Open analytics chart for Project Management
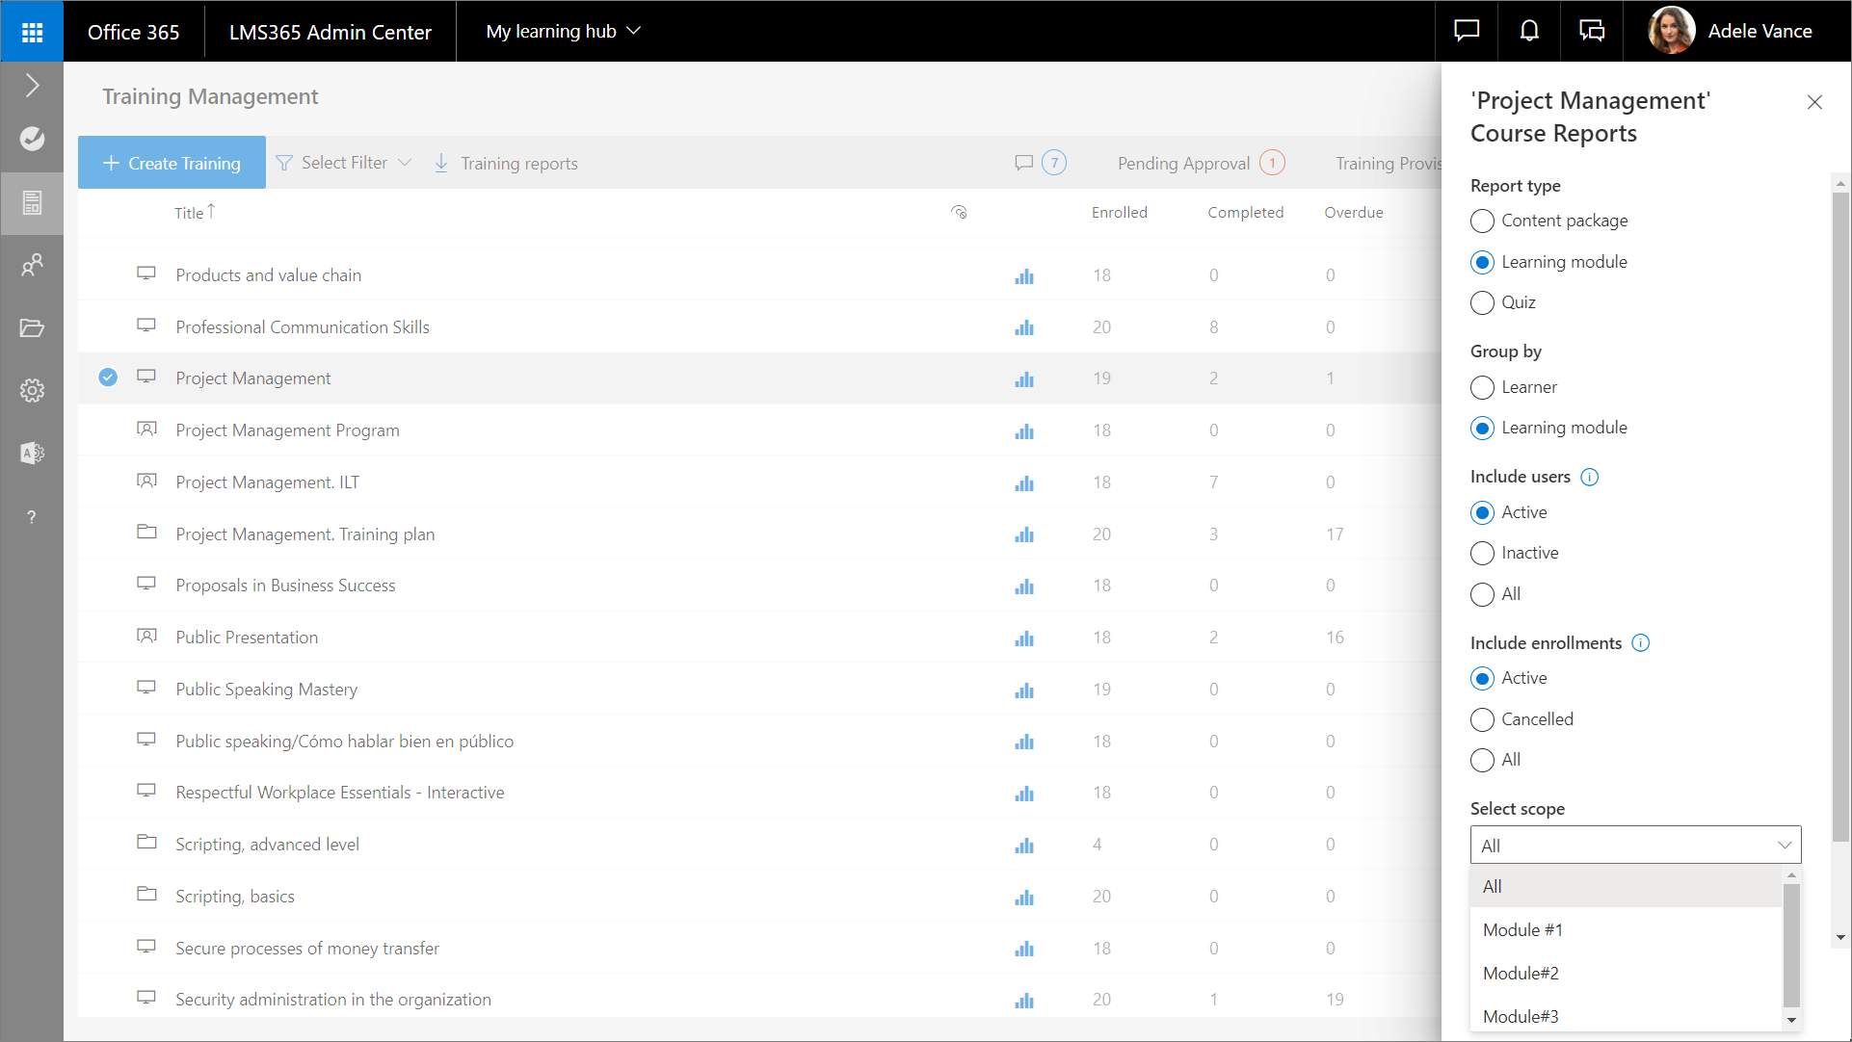Screen dimensions: 1852x1042 [x=1023, y=379]
